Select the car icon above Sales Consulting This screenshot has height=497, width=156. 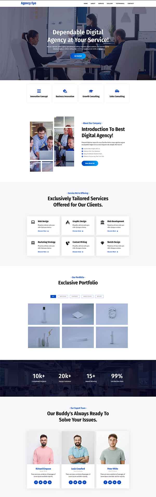click(x=117, y=91)
